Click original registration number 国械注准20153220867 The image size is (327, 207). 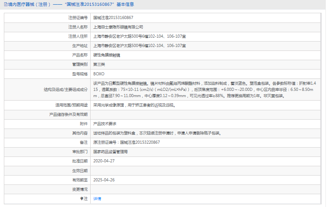point(140,142)
